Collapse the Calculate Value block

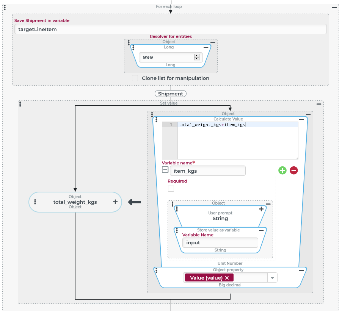301,119
